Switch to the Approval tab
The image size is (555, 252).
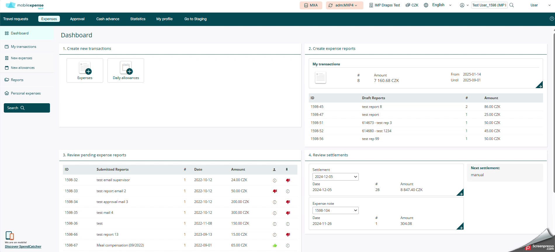pyautogui.click(x=77, y=19)
